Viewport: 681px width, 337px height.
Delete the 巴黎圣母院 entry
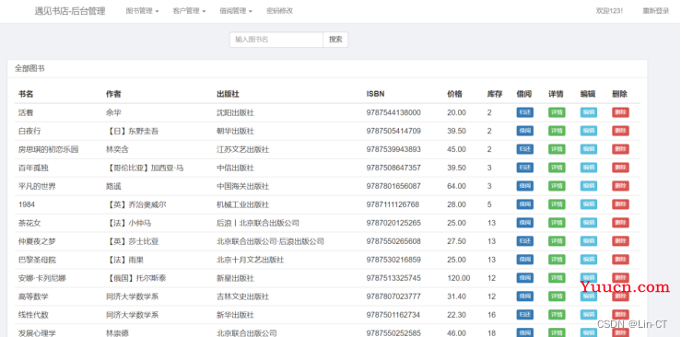point(620,260)
